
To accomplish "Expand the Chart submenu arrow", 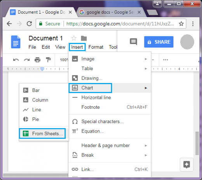I will point(146,88).
